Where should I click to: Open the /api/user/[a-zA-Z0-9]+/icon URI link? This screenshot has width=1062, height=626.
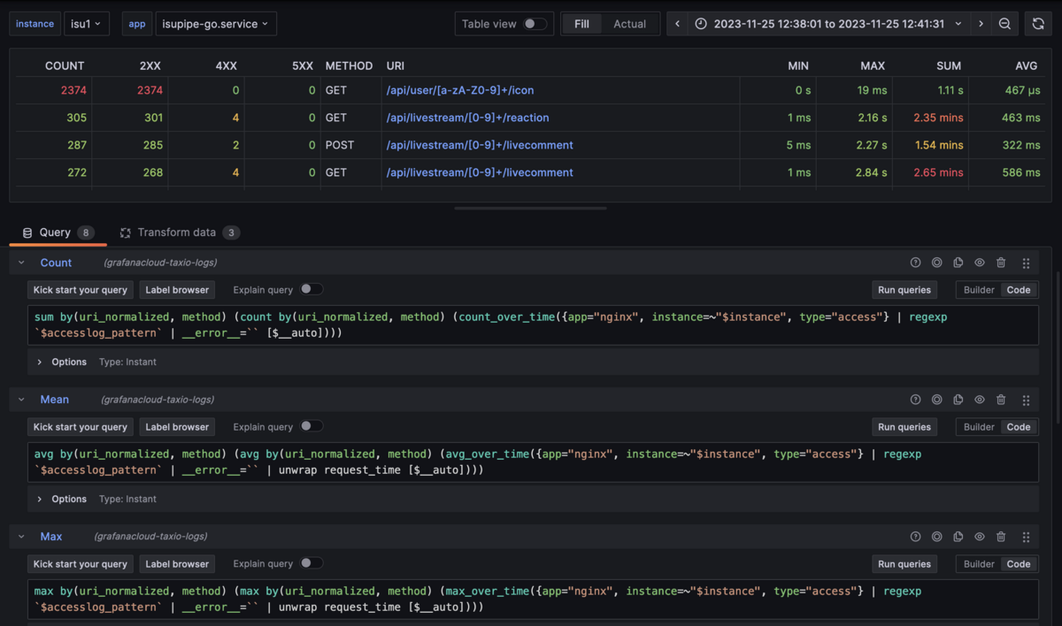460,90
